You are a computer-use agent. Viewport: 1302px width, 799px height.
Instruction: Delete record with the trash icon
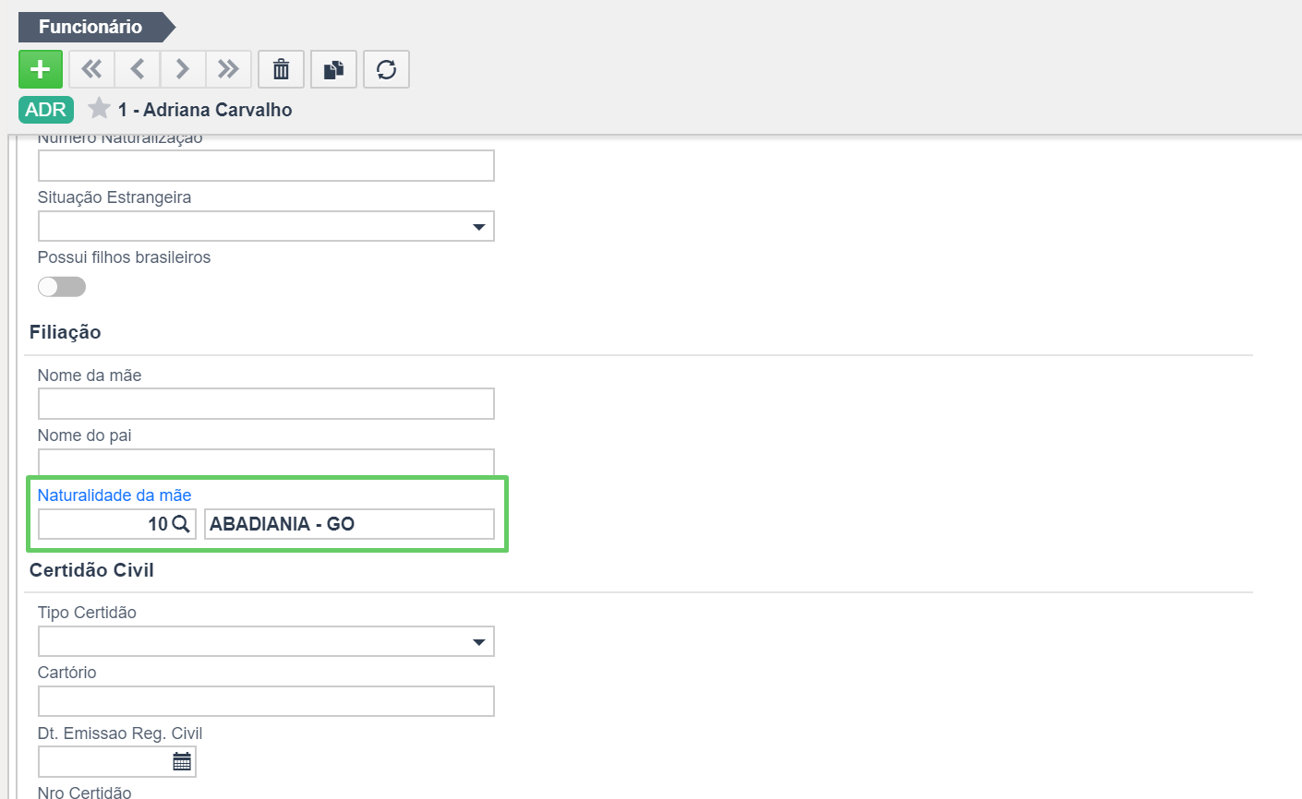(281, 69)
